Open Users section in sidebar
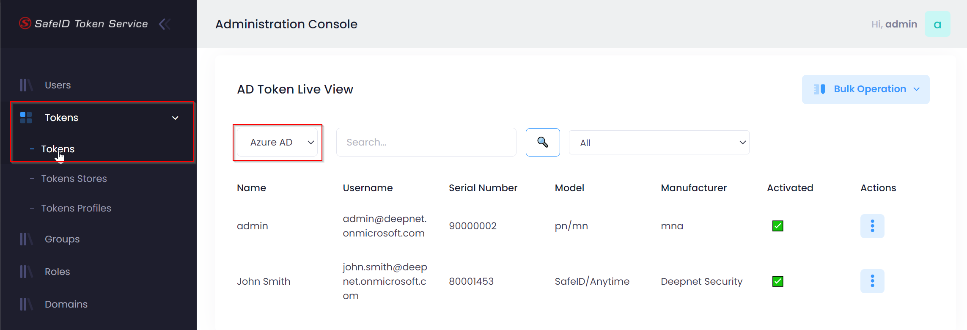967x330 pixels. pos(58,85)
